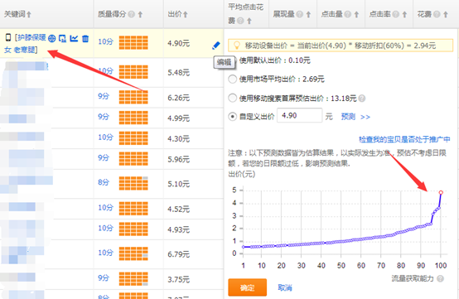Click the 6.26元 bid cell
Viewport: 459px width, 299px height.
[179, 98]
